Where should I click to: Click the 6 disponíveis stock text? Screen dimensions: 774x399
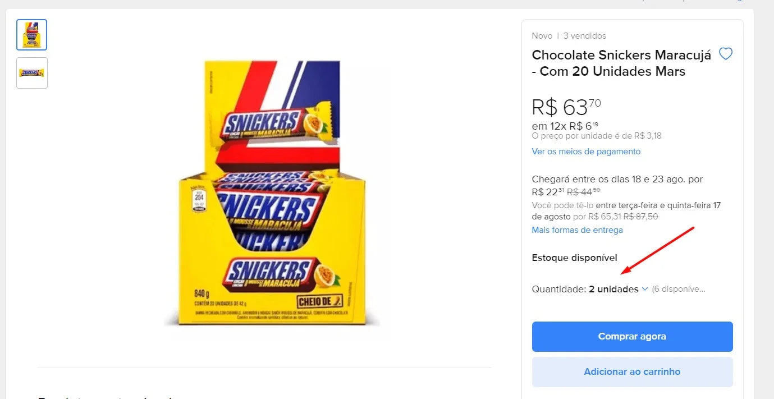click(678, 289)
